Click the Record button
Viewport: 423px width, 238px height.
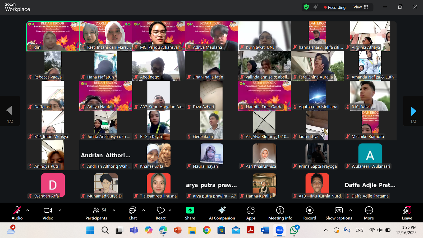pyautogui.click(x=310, y=213)
